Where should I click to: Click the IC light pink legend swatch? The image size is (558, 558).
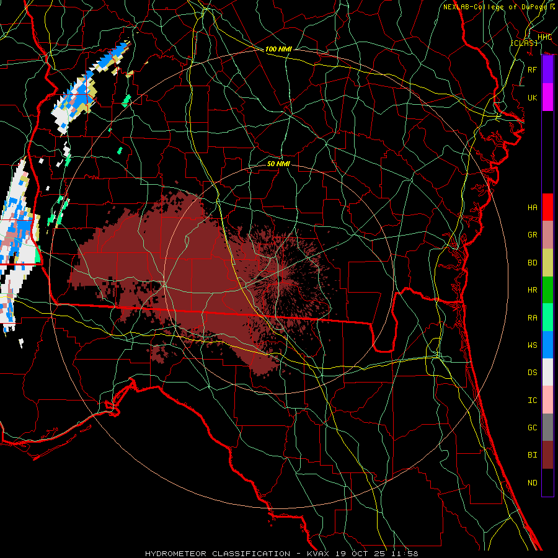[547, 400]
